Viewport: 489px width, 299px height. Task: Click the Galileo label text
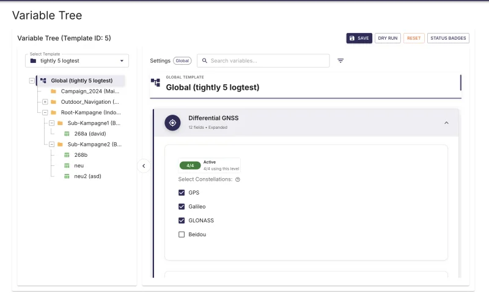pos(197,206)
